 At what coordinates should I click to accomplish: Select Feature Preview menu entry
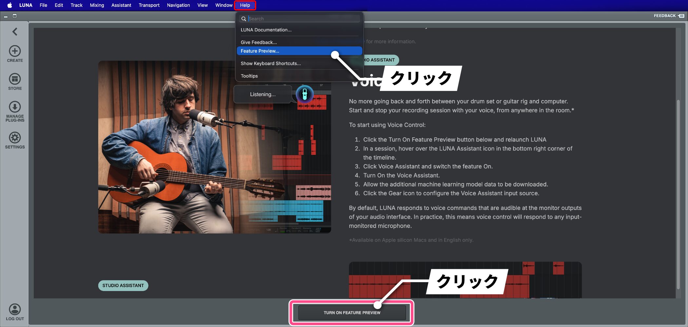point(260,51)
